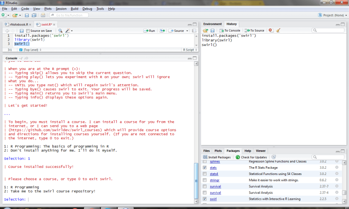Screen dimensions: 349x209
Task: Open the Plots tab
Action: click(x=218, y=151)
